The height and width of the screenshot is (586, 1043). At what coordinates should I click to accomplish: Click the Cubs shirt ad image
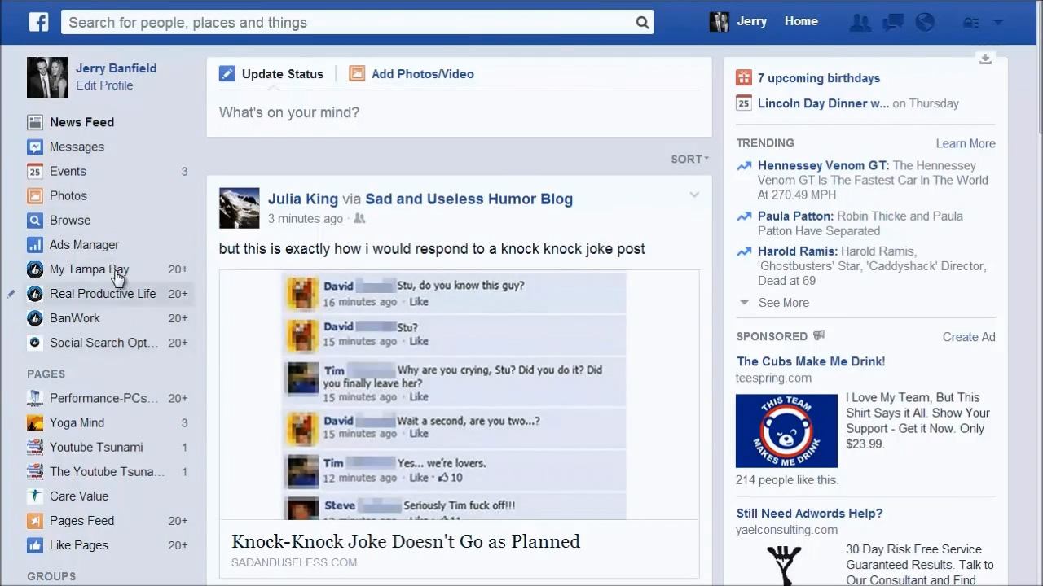coord(786,431)
